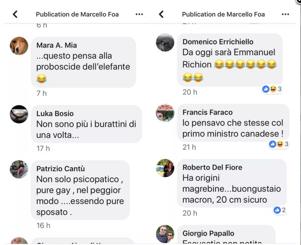Open three-dot menu in left panel header
Viewport: 301px width, 245px height.
click(139, 14)
